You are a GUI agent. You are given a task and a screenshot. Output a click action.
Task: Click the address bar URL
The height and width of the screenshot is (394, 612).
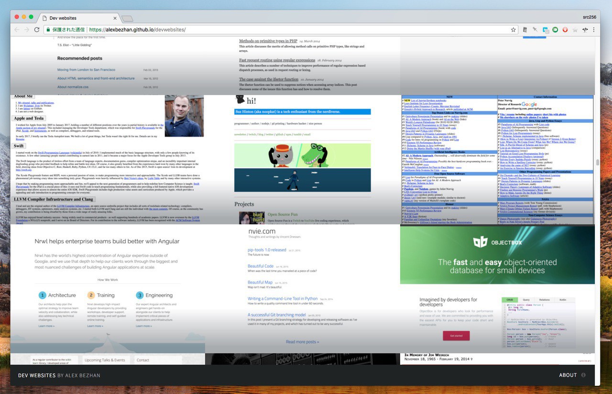pos(138,30)
